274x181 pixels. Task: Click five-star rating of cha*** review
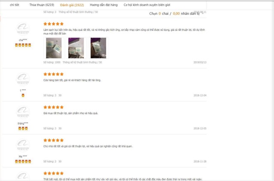pos(54,24)
